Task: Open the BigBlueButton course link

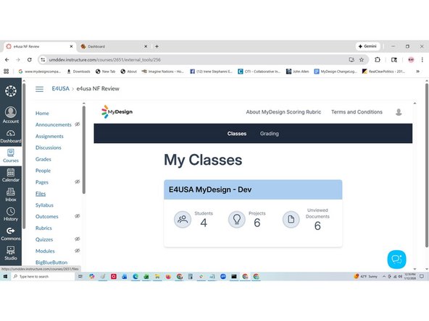Action: [x=51, y=262]
